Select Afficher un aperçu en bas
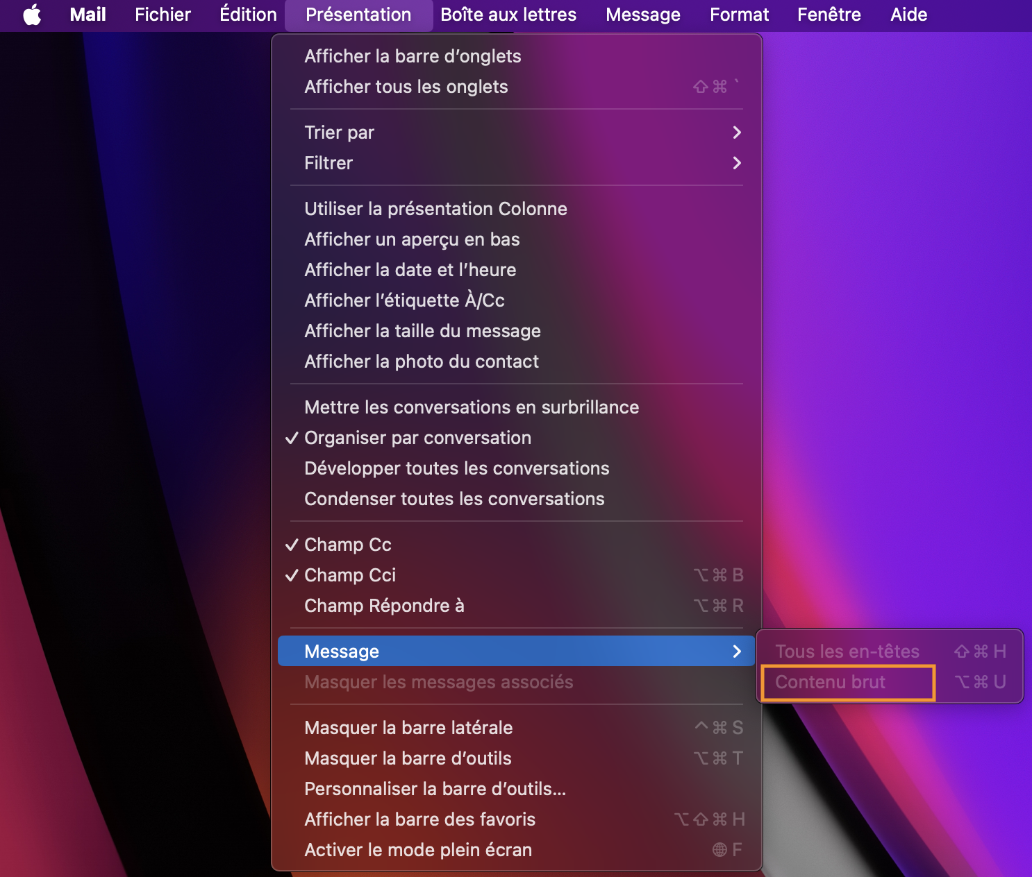The height and width of the screenshot is (877, 1032). click(517, 239)
